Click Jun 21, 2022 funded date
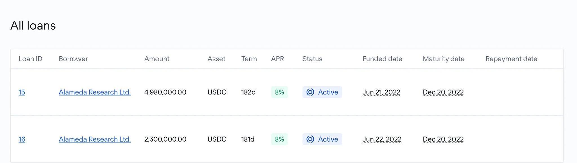The height and width of the screenshot is (163, 577). (381, 92)
